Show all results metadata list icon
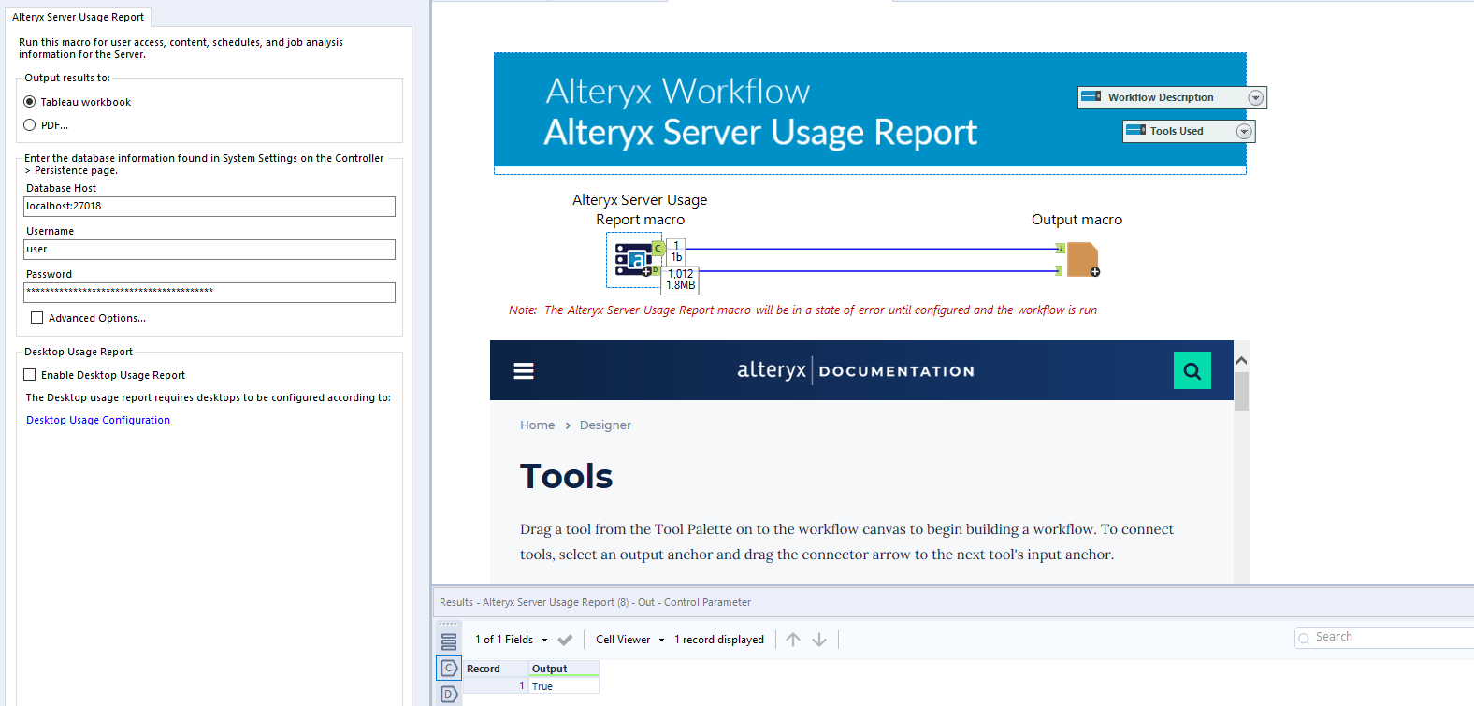 click(x=449, y=641)
